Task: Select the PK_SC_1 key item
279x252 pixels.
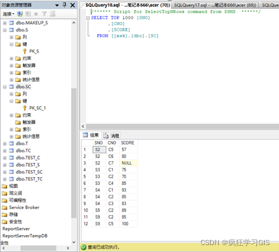Action: click(37, 108)
